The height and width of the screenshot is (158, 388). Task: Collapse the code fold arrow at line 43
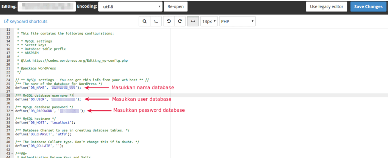pos(12,154)
